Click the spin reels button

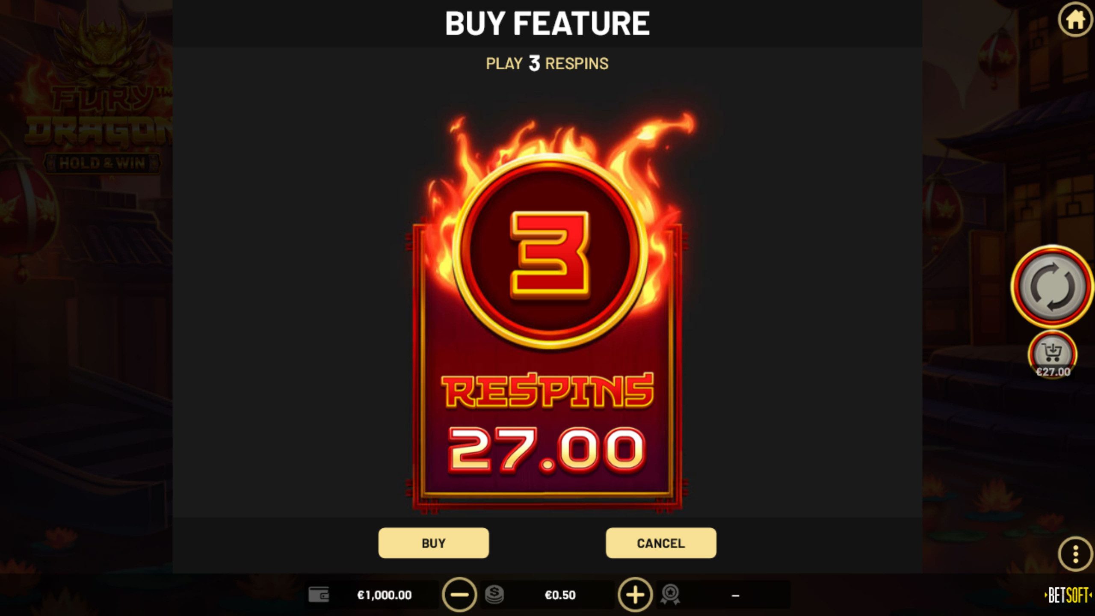coord(1052,287)
